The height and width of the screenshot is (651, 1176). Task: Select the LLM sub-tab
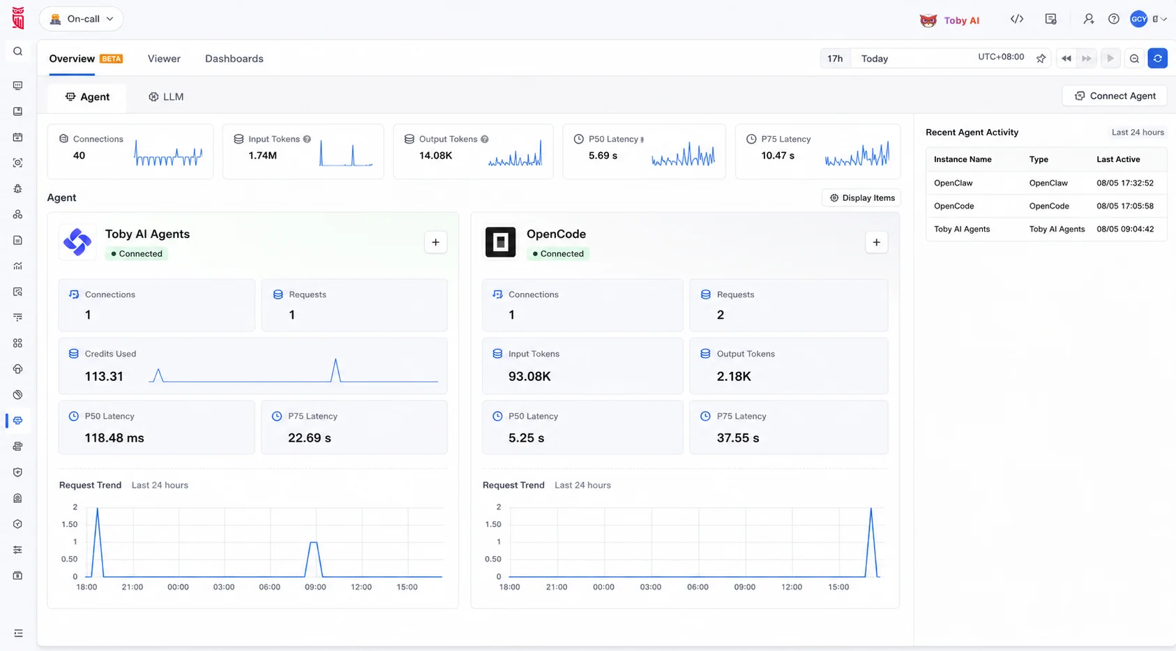[x=166, y=97]
